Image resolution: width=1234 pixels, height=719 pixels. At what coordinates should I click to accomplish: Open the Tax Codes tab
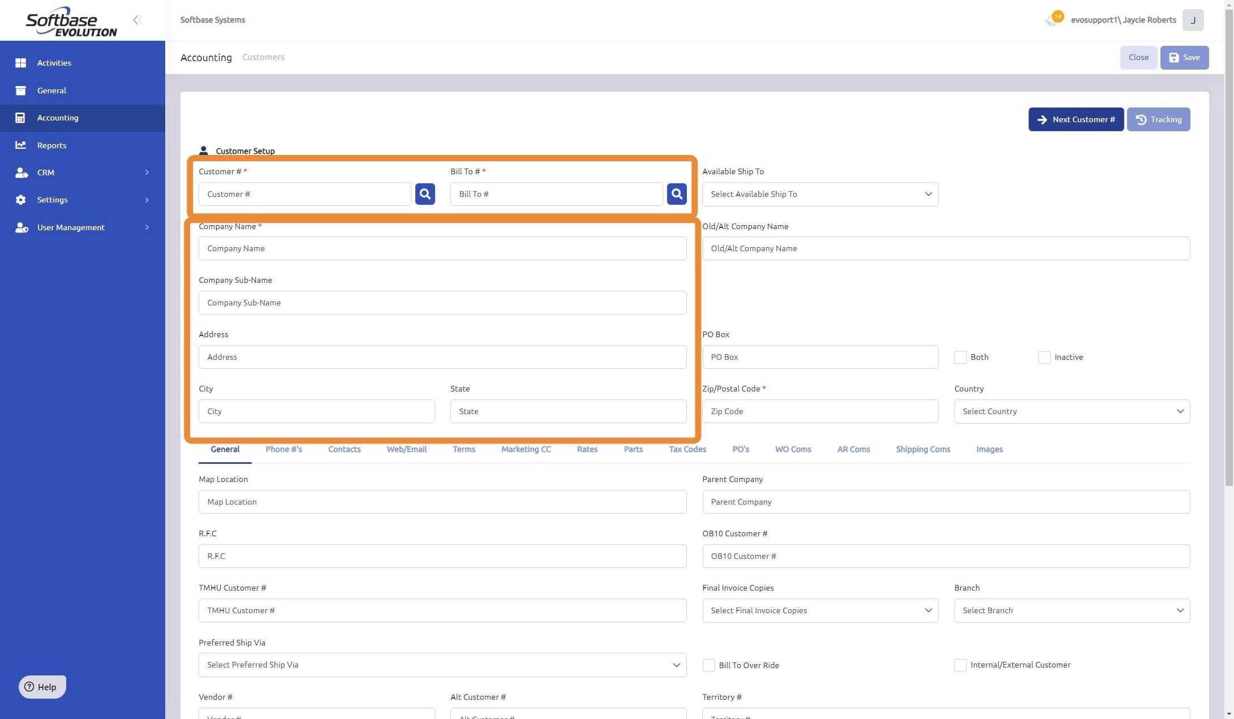coord(687,449)
